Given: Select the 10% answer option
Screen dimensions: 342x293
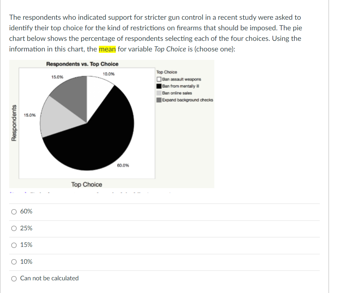Looking at the screenshot, I should click(x=14, y=262).
